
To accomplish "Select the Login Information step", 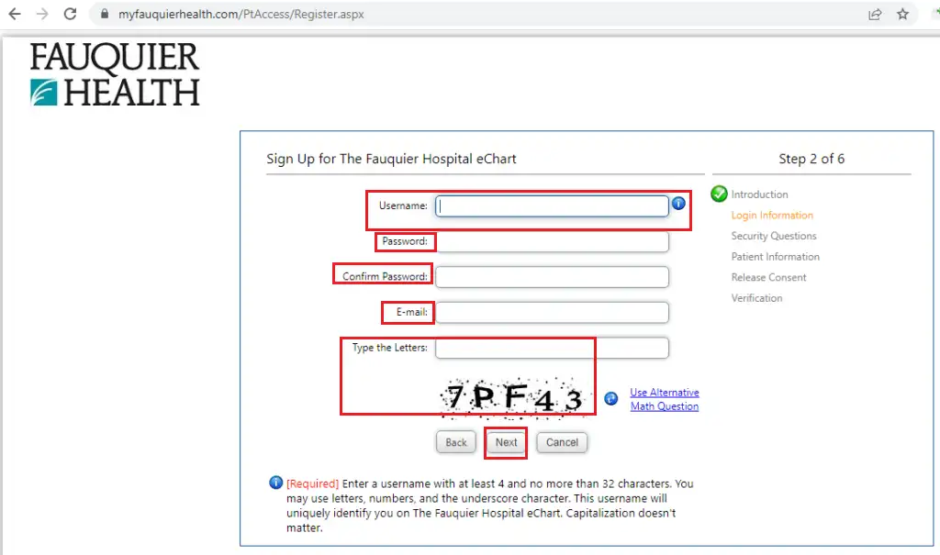I will [x=772, y=216].
